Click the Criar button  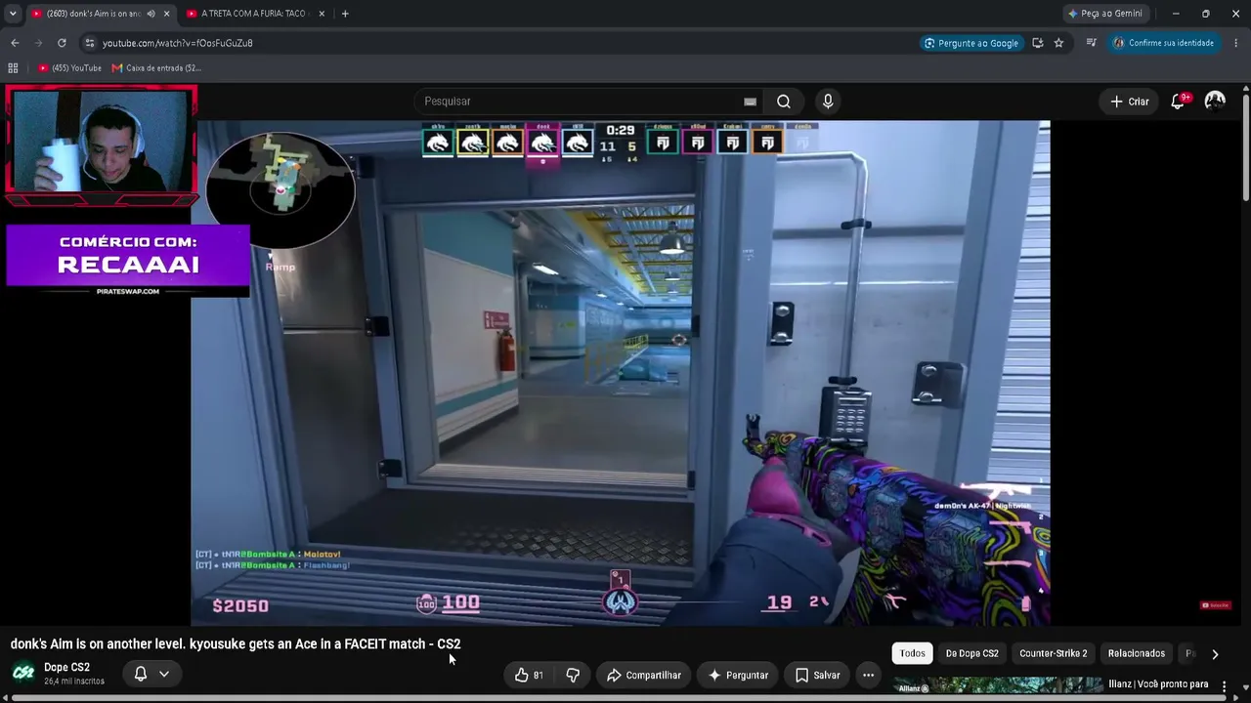click(1130, 102)
